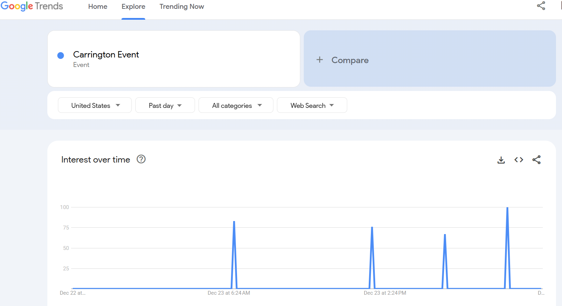The height and width of the screenshot is (306, 562).
Task: Share the Interest over time chart
Action: [x=536, y=160]
